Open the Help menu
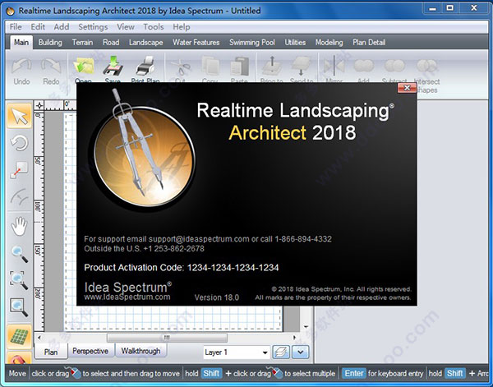 182,27
